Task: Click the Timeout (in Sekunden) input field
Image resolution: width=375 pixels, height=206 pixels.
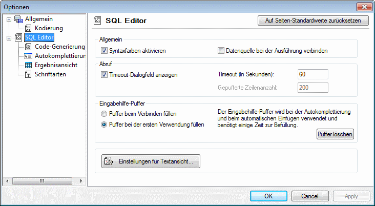Action: 312,75
